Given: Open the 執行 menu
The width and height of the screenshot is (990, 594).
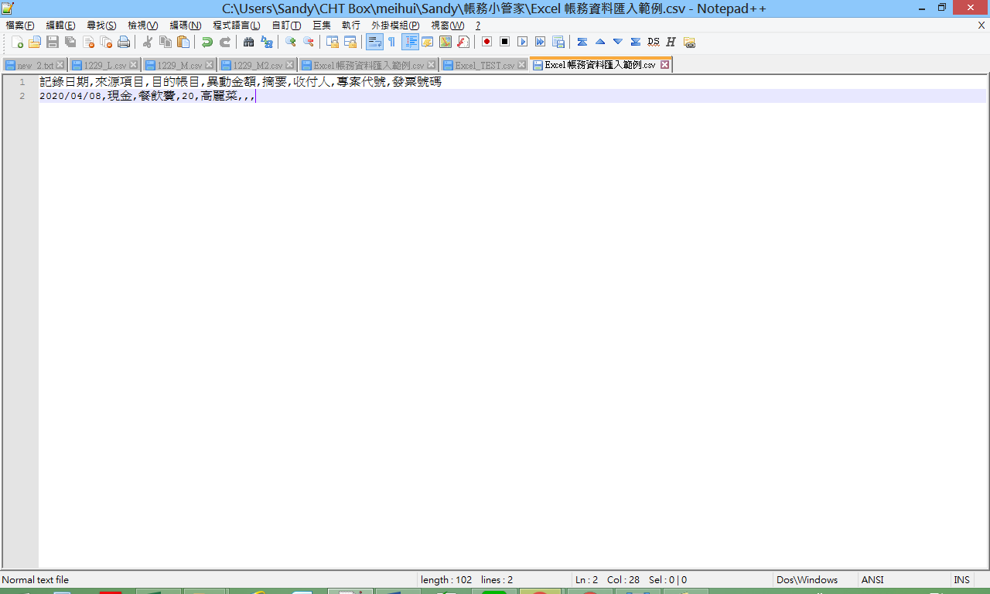Looking at the screenshot, I should point(351,26).
